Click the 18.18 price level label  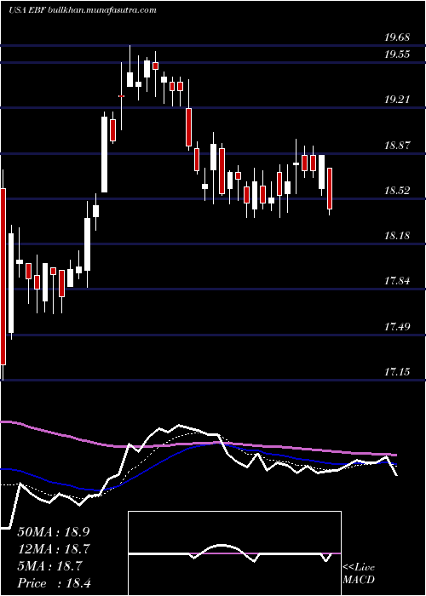click(x=397, y=236)
